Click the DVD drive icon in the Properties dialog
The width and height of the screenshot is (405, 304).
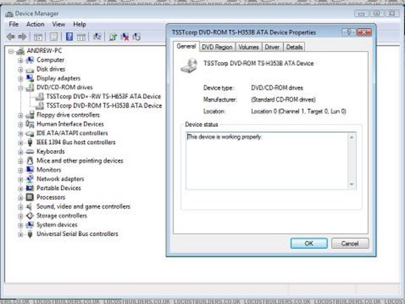point(189,65)
